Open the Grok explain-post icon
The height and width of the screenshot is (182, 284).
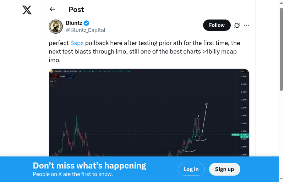coord(237,25)
